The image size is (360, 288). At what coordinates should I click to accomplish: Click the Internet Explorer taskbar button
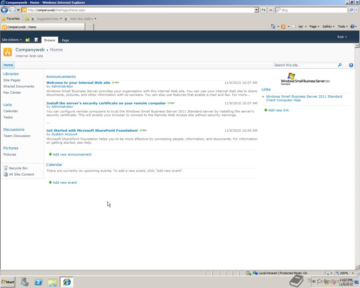tap(67, 282)
